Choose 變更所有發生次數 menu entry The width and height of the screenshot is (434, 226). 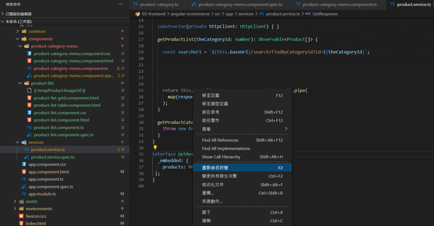click(x=242, y=176)
